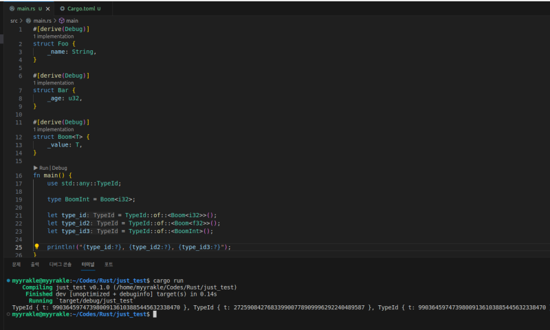Click '#[derive(Debug)]' on line 6

point(61,76)
